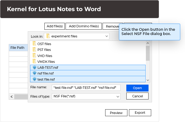Click the PST files folder icon
This screenshot has width=185, height=122.
(34, 50)
